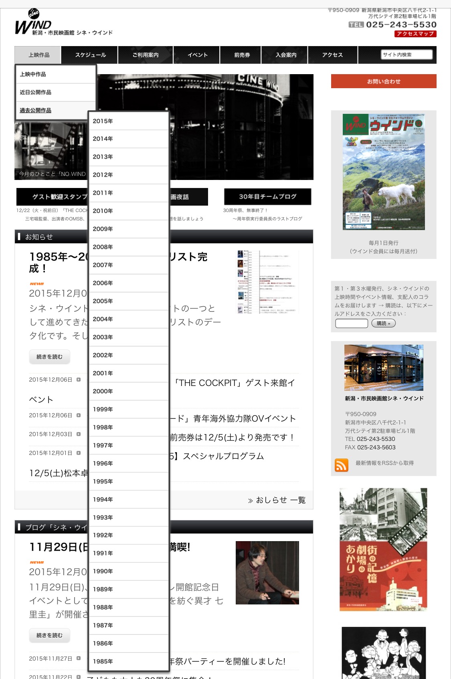Focus the サイト内検索 search field
The height and width of the screenshot is (679, 451).
pyautogui.click(x=407, y=55)
